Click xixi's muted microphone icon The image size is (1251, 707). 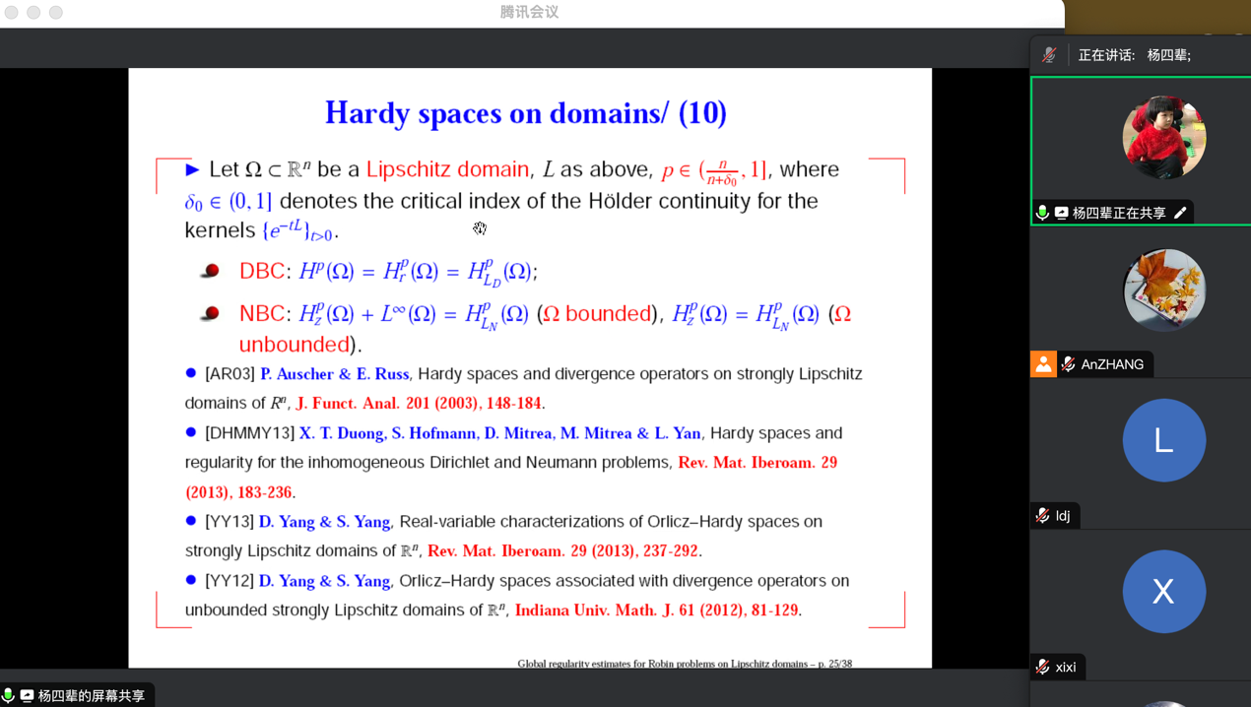(x=1042, y=668)
